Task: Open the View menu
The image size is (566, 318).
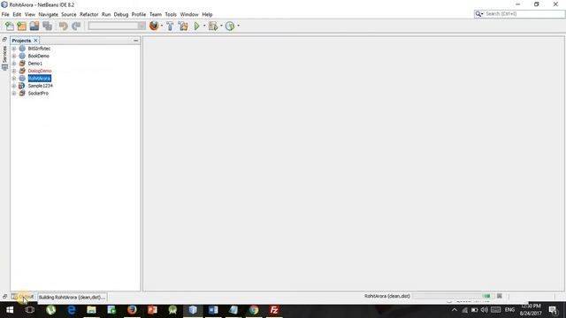Action: (30, 14)
